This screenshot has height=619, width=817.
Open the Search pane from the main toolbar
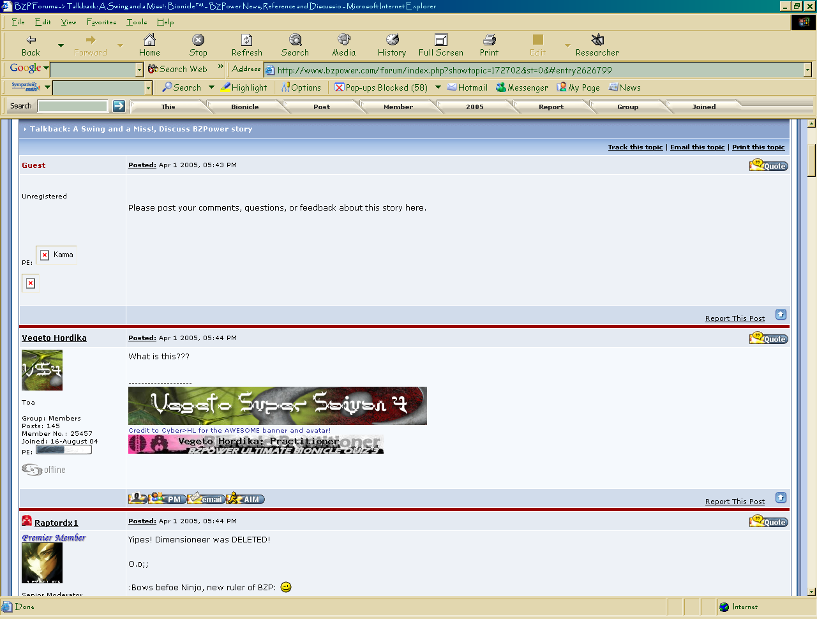click(x=295, y=45)
